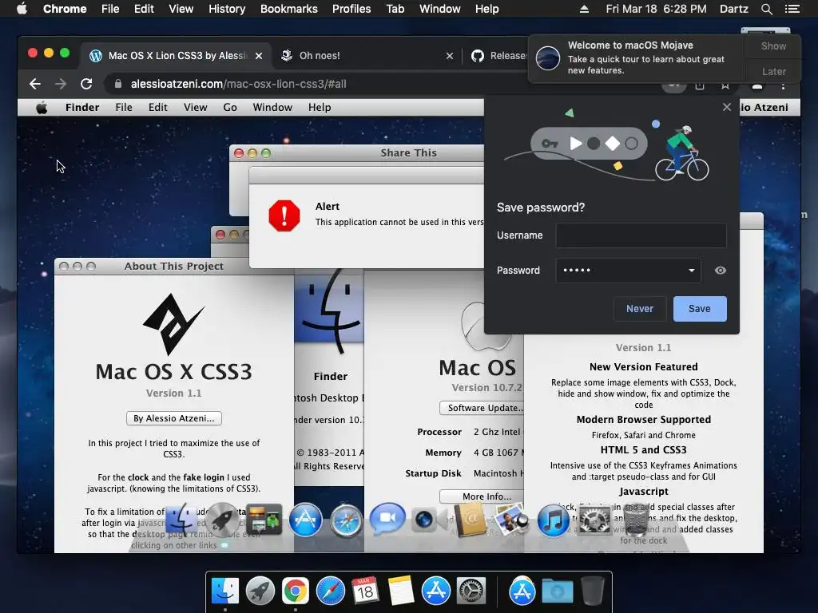Image resolution: width=818 pixels, height=613 pixels.
Task: Open iTunes music note in the web page dock
Action: tap(553, 520)
